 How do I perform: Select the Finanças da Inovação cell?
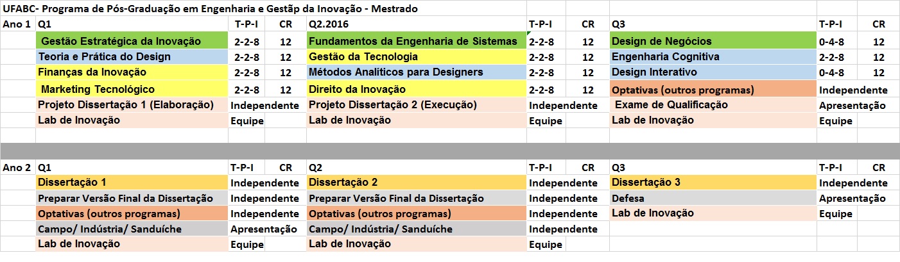(132, 72)
